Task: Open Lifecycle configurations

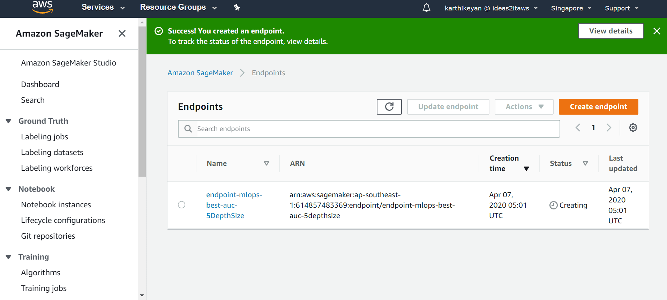Action: [x=63, y=220]
